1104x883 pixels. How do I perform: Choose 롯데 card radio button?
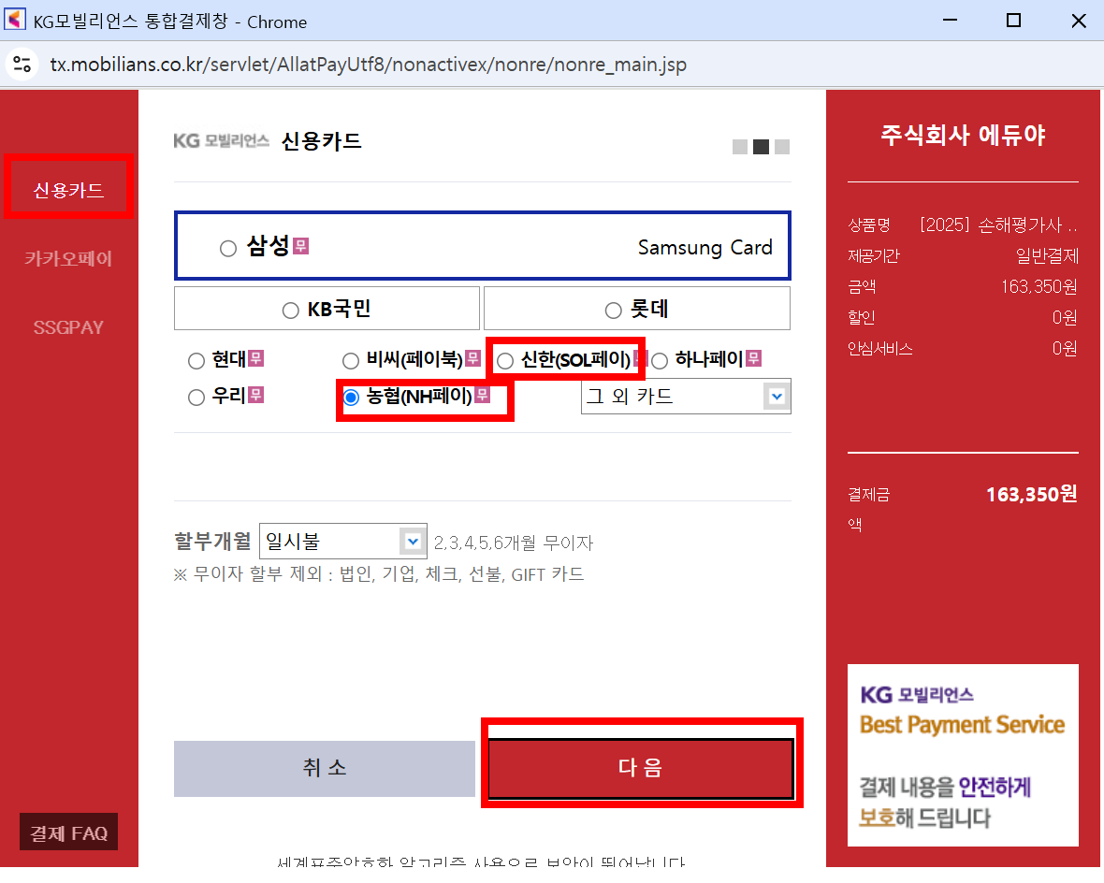click(613, 311)
